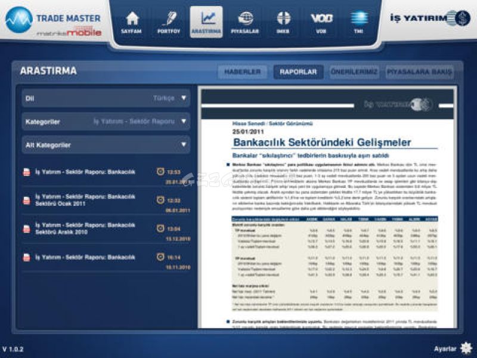Screen dimensions: 477x358
Task: Click the Hisse Senedi / Sektör Görünümü heading
Action: pyautogui.click(x=272, y=124)
